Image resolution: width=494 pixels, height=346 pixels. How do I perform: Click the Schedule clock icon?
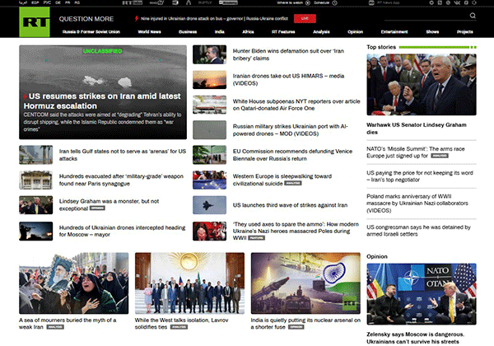click(335, 2)
